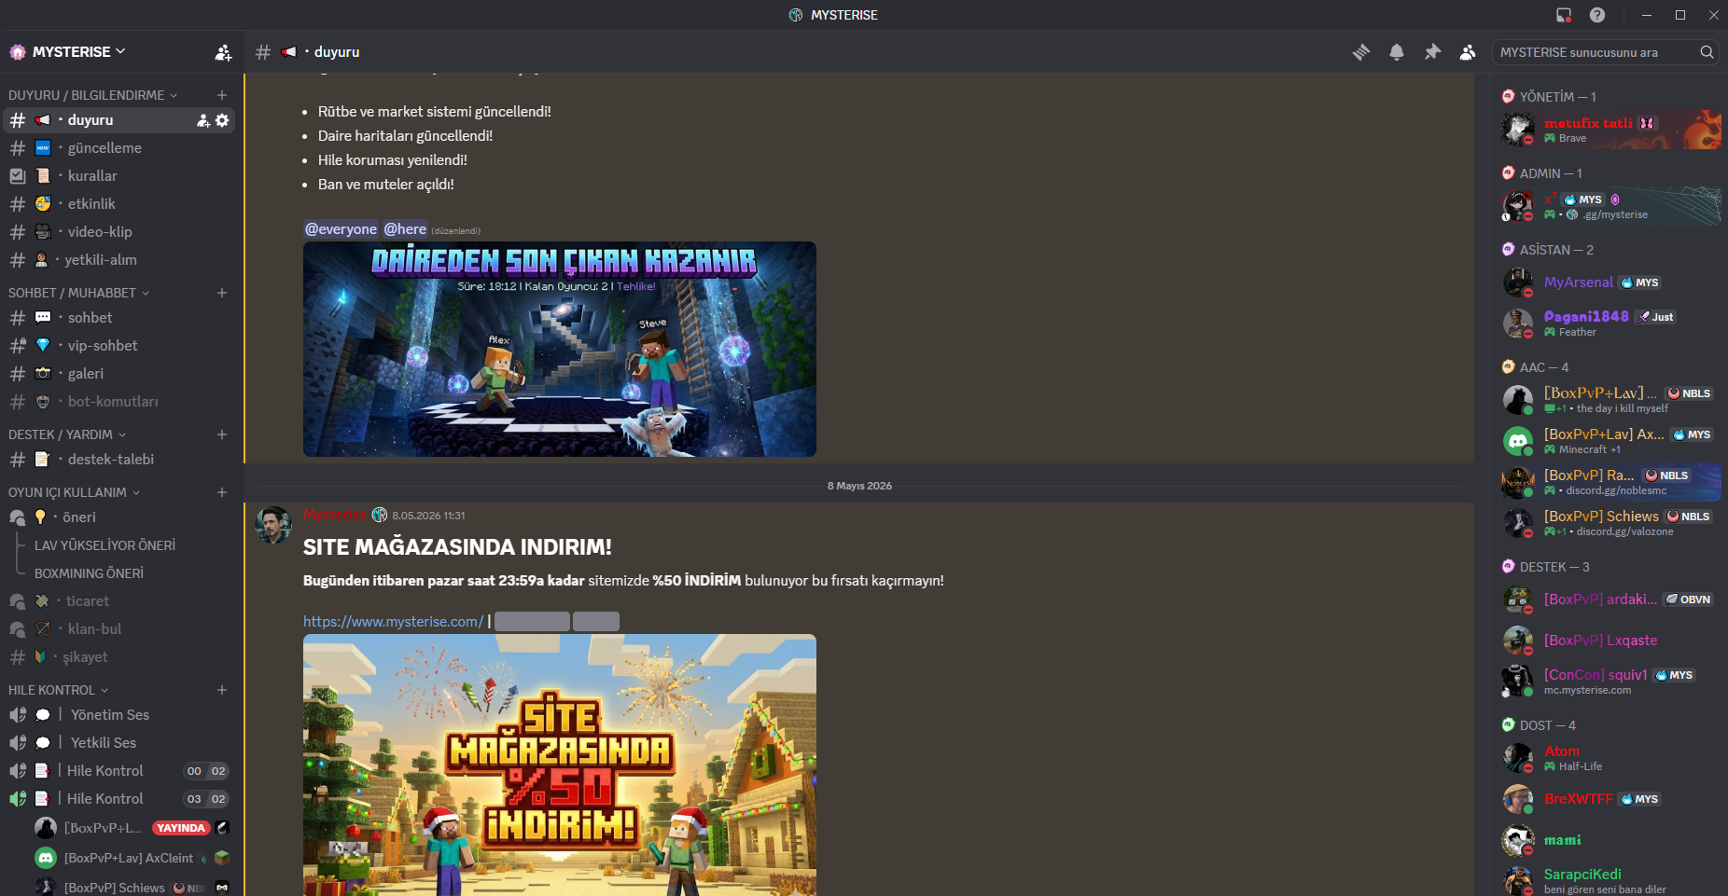
Task: Open BreXWTFF member profile
Action: pyautogui.click(x=1611, y=799)
